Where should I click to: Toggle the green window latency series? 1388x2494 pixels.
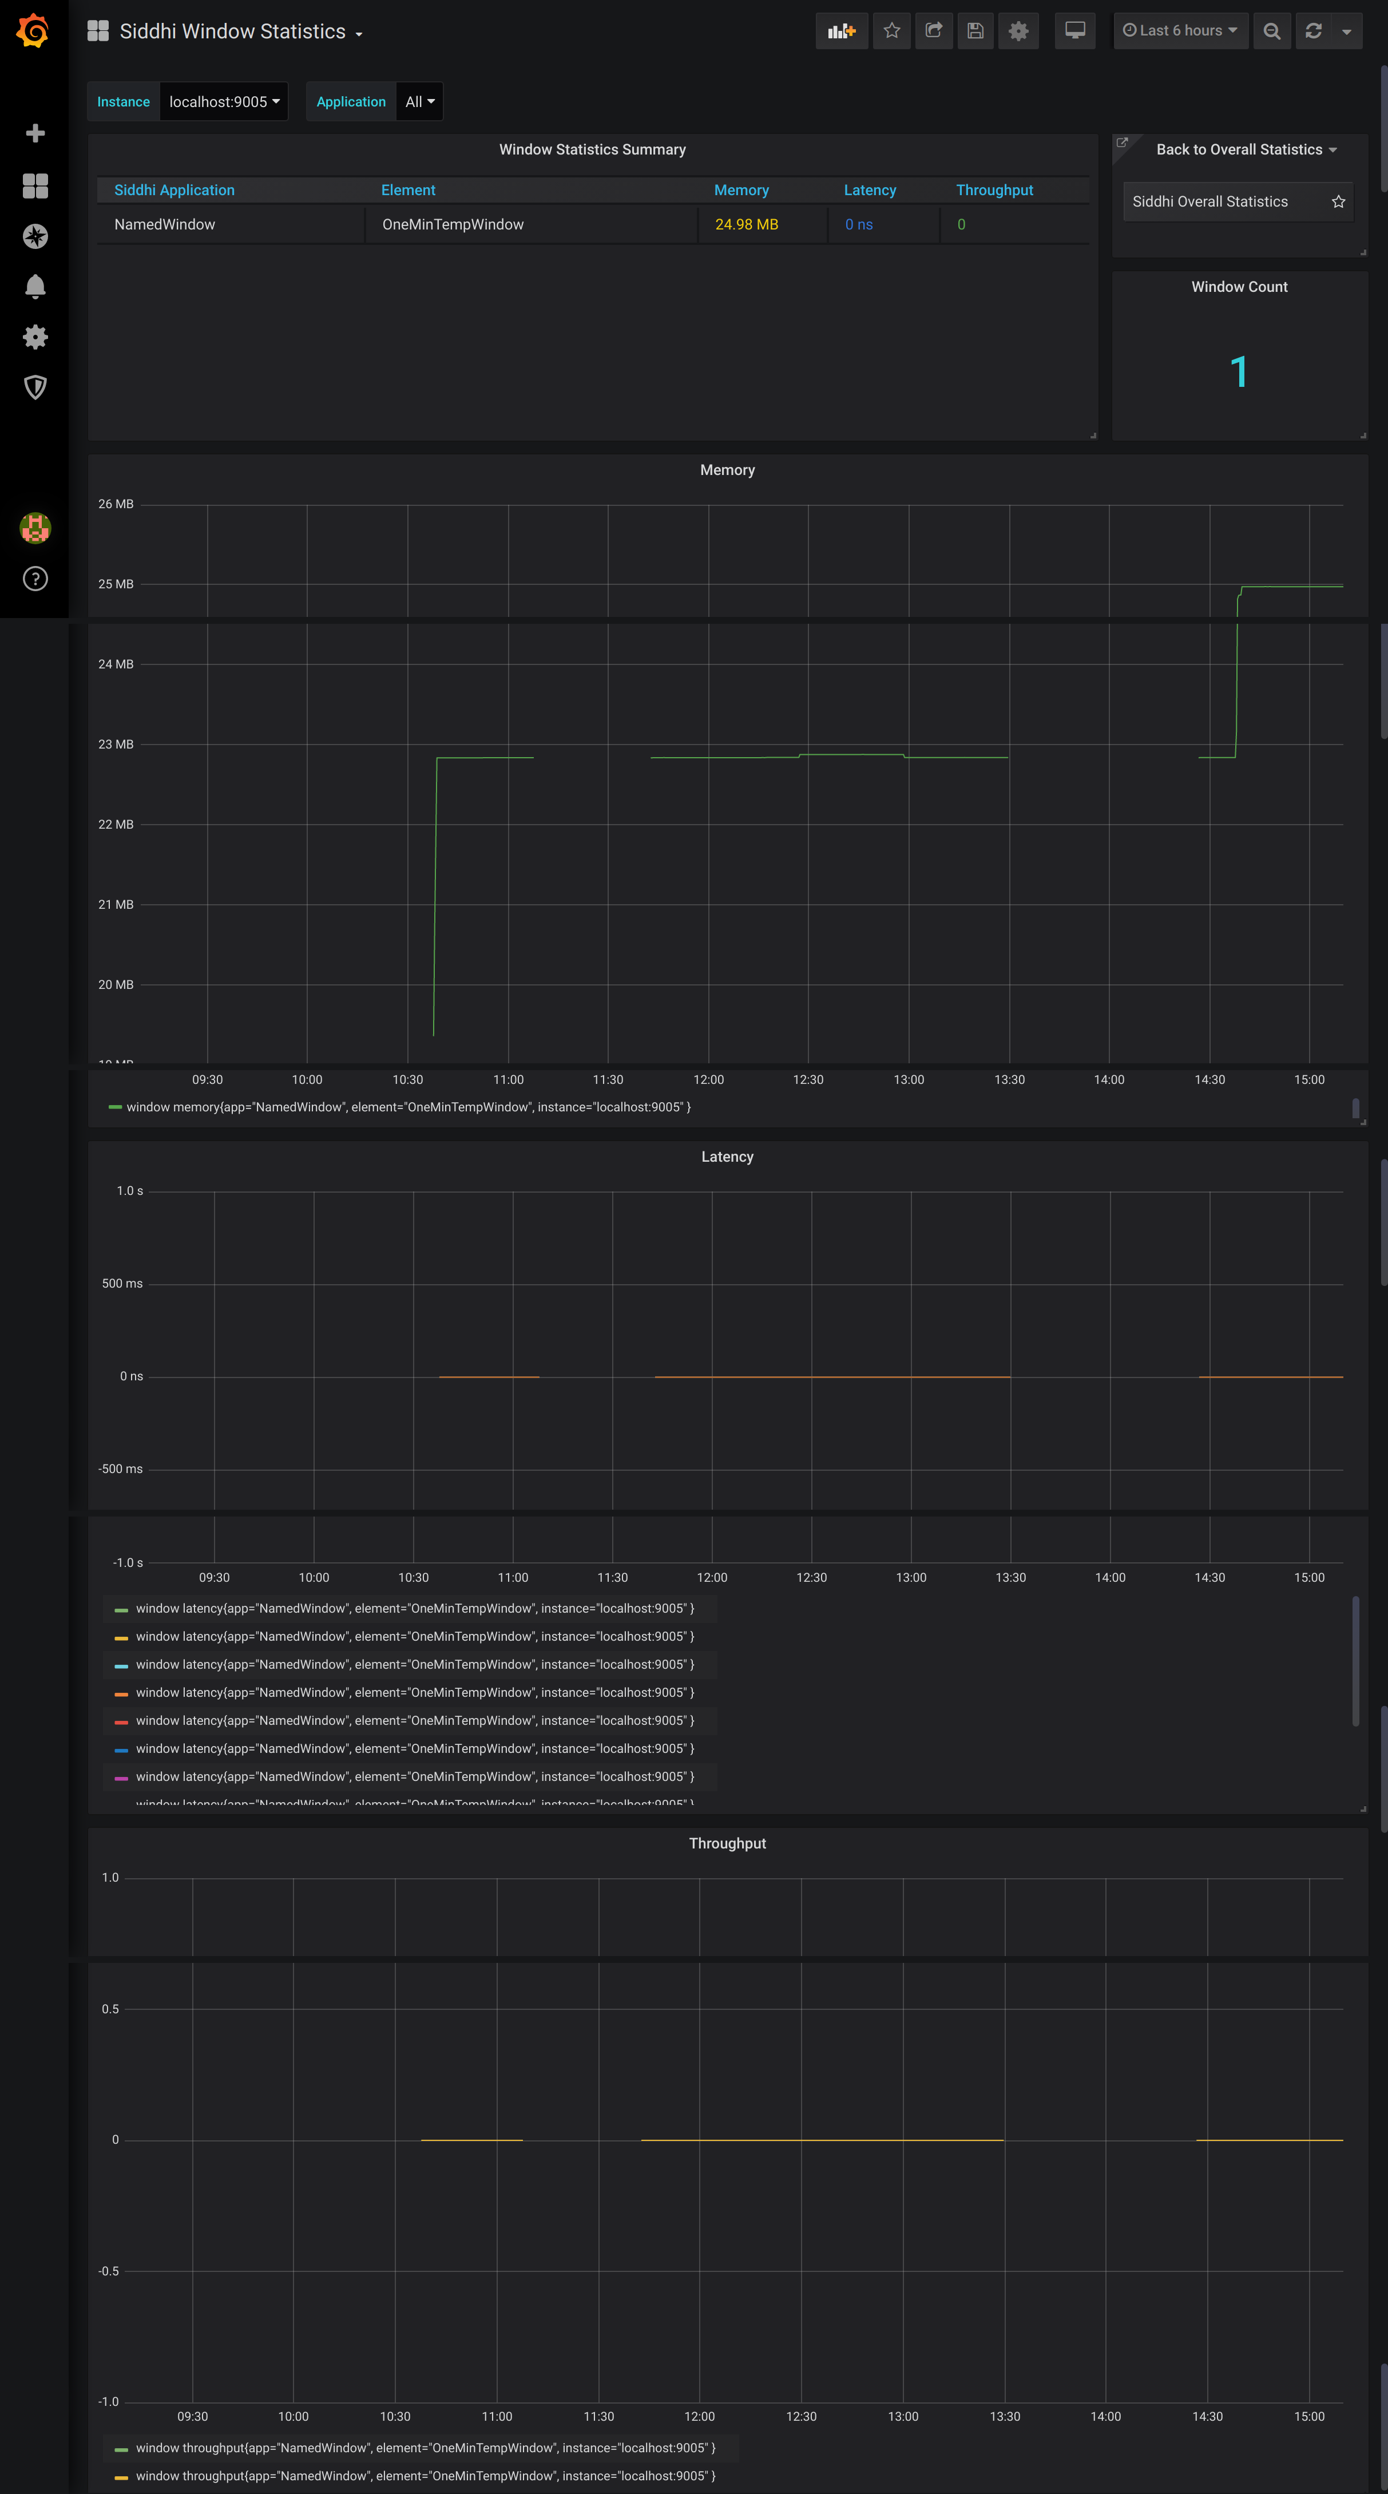pyautogui.click(x=414, y=1608)
